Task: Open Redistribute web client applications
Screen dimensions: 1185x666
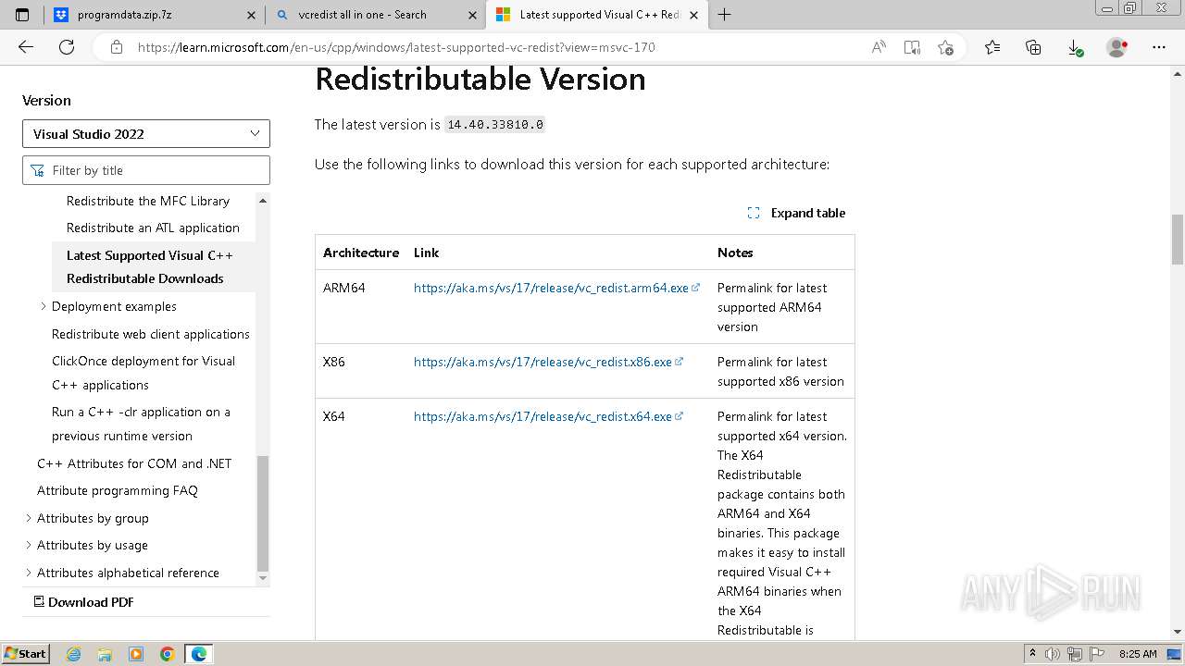Action: point(151,334)
